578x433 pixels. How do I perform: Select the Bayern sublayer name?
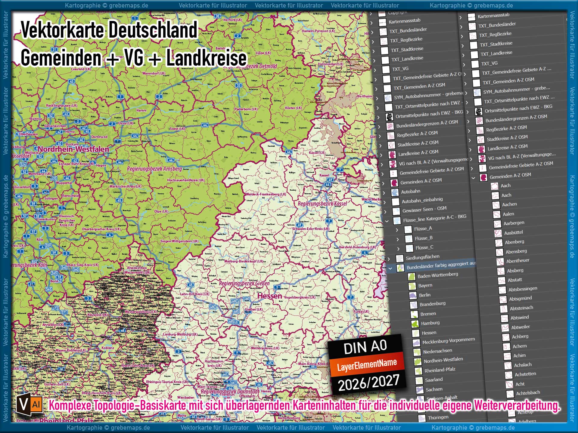425,285
